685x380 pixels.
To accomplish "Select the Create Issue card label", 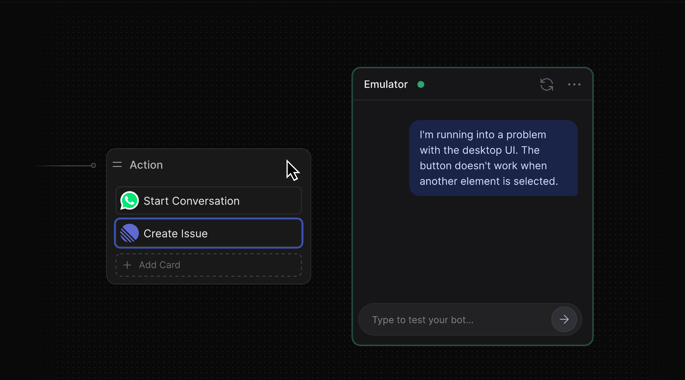I will coord(175,234).
